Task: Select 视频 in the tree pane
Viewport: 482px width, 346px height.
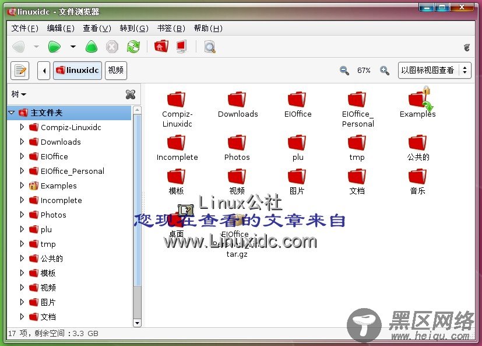Action: pyautogui.click(x=48, y=288)
